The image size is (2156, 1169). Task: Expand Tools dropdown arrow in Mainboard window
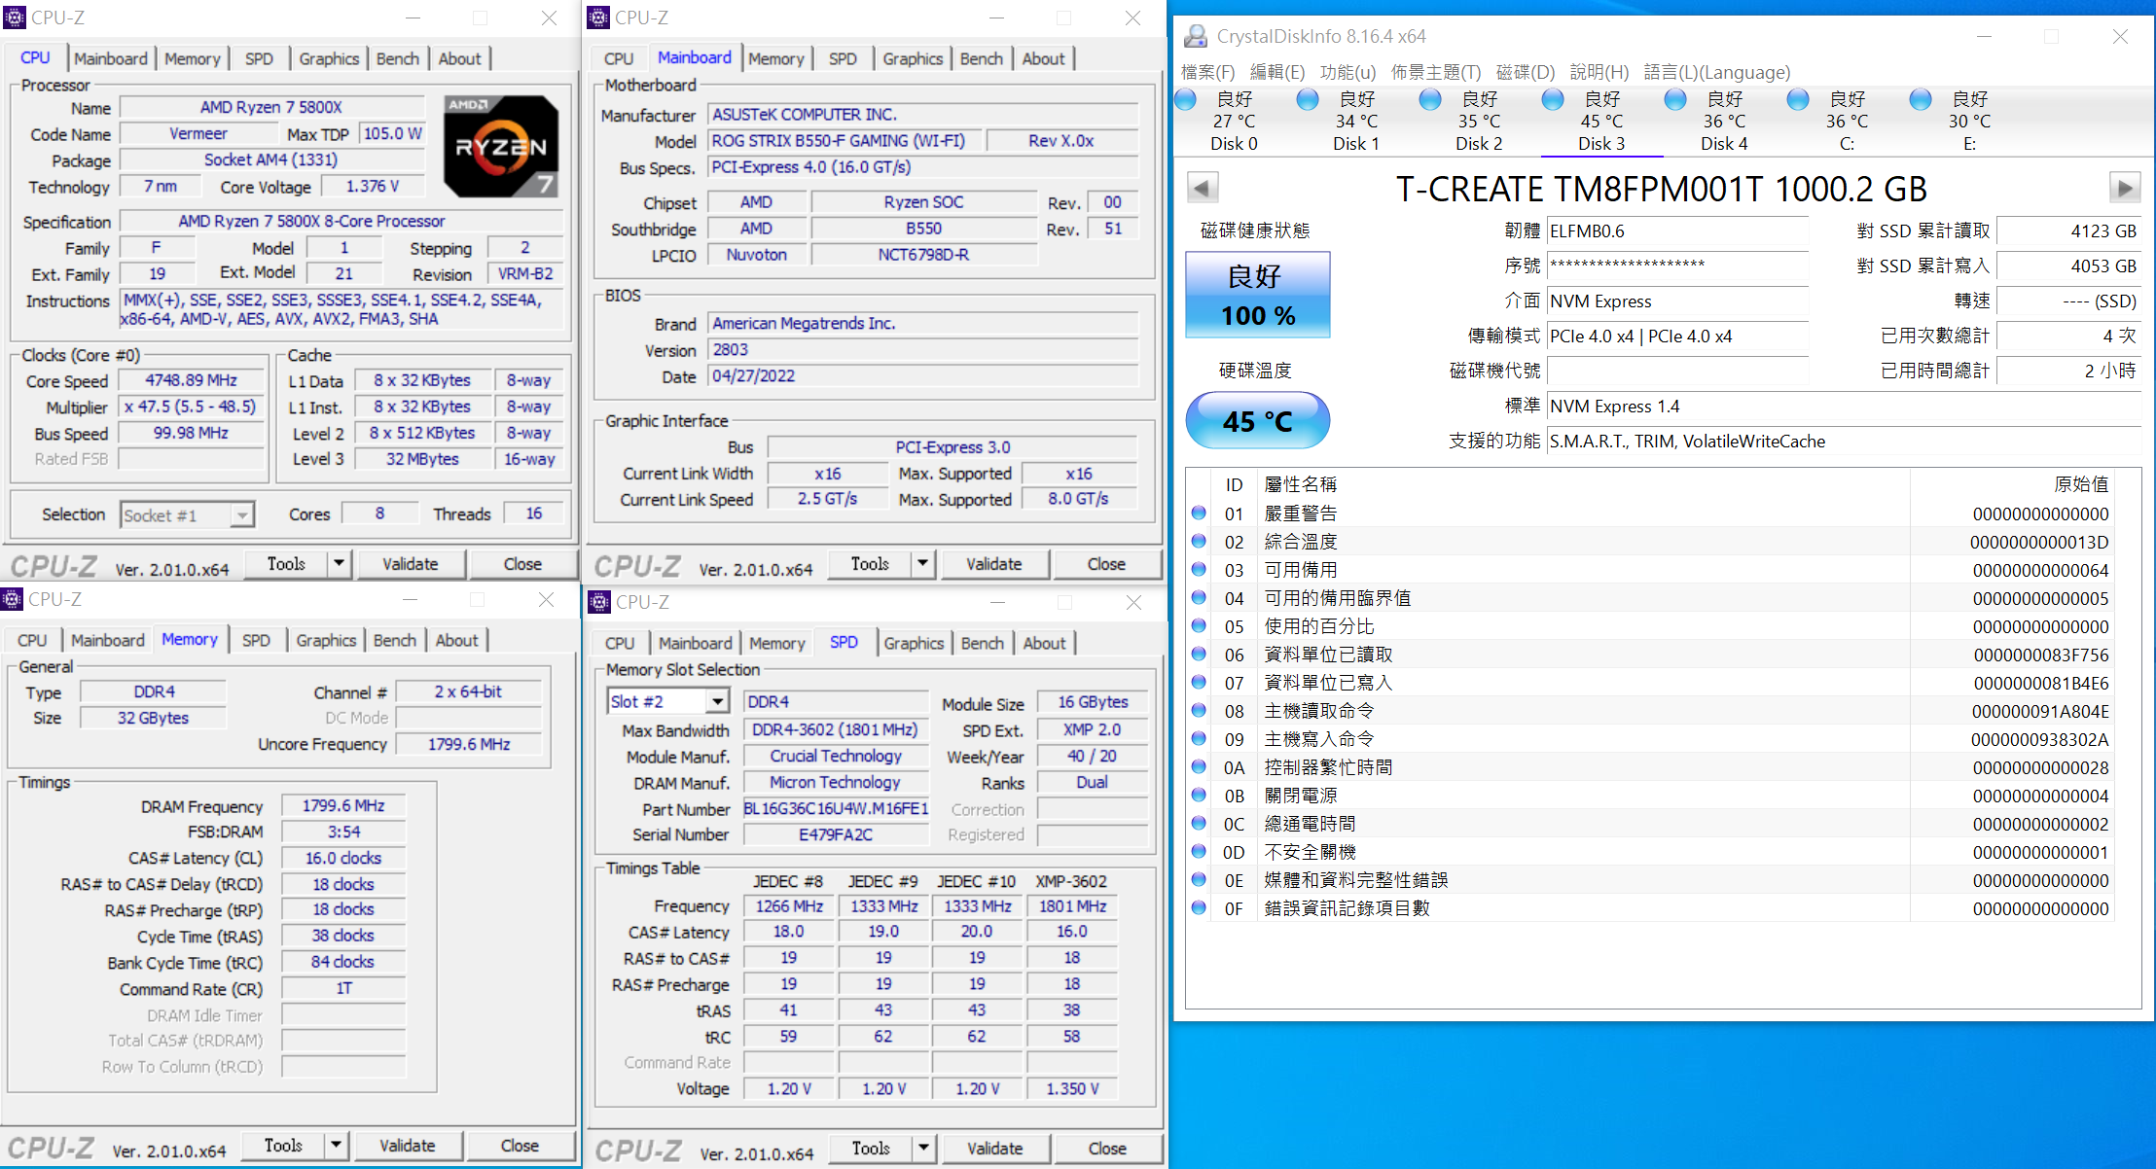click(922, 563)
